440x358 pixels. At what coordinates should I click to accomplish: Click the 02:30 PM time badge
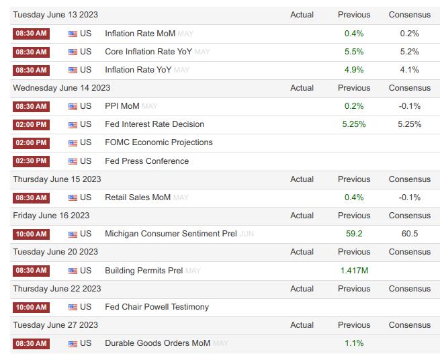point(31,161)
